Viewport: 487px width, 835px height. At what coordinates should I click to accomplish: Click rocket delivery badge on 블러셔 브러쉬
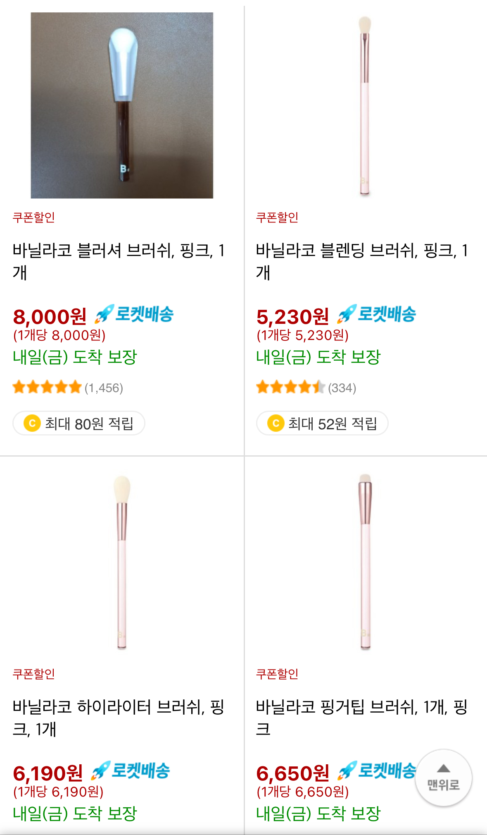click(135, 314)
